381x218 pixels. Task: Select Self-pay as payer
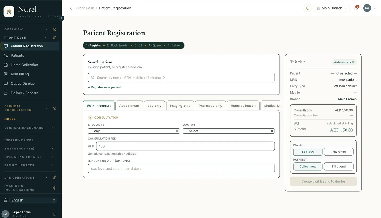[x=308, y=152]
